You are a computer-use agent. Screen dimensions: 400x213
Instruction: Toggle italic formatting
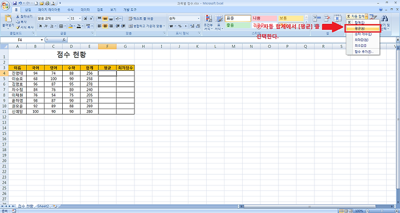pos(46,26)
